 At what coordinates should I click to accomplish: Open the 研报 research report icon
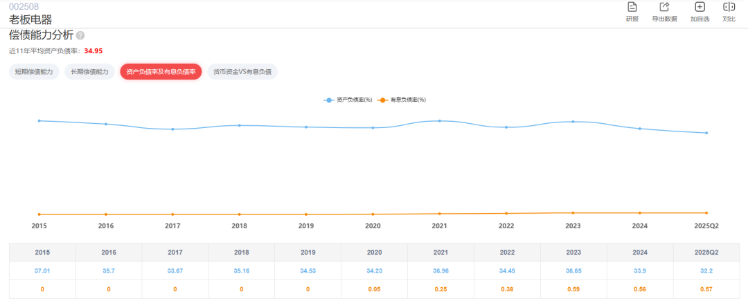tap(632, 7)
